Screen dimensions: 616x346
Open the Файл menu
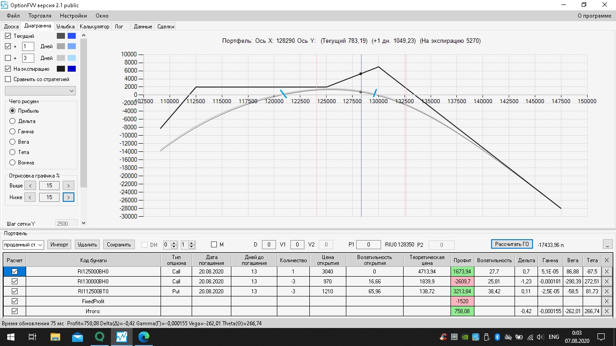pos(14,16)
